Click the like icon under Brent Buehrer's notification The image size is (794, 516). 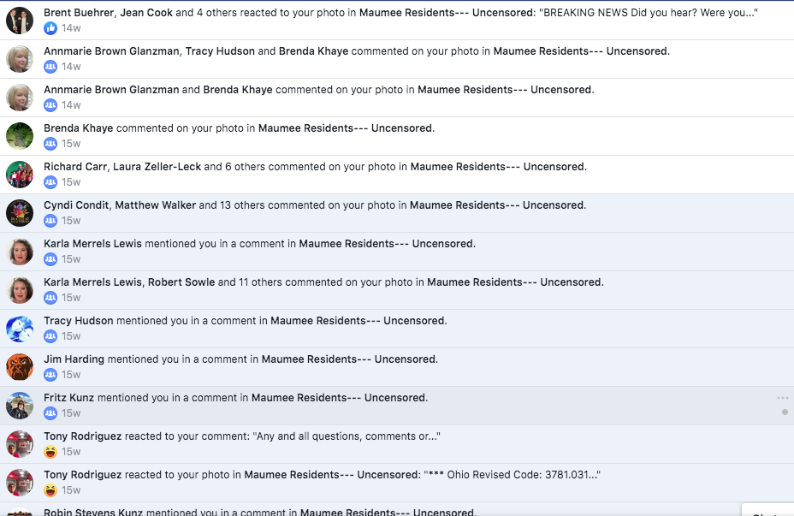[50, 28]
